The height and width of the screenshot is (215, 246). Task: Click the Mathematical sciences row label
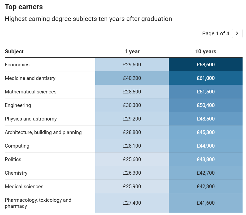click(x=31, y=92)
